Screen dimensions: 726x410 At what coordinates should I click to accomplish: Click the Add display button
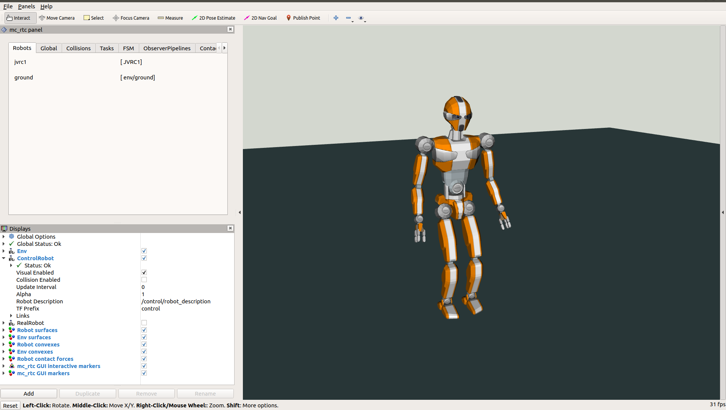pyautogui.click(x=29, y=394)
